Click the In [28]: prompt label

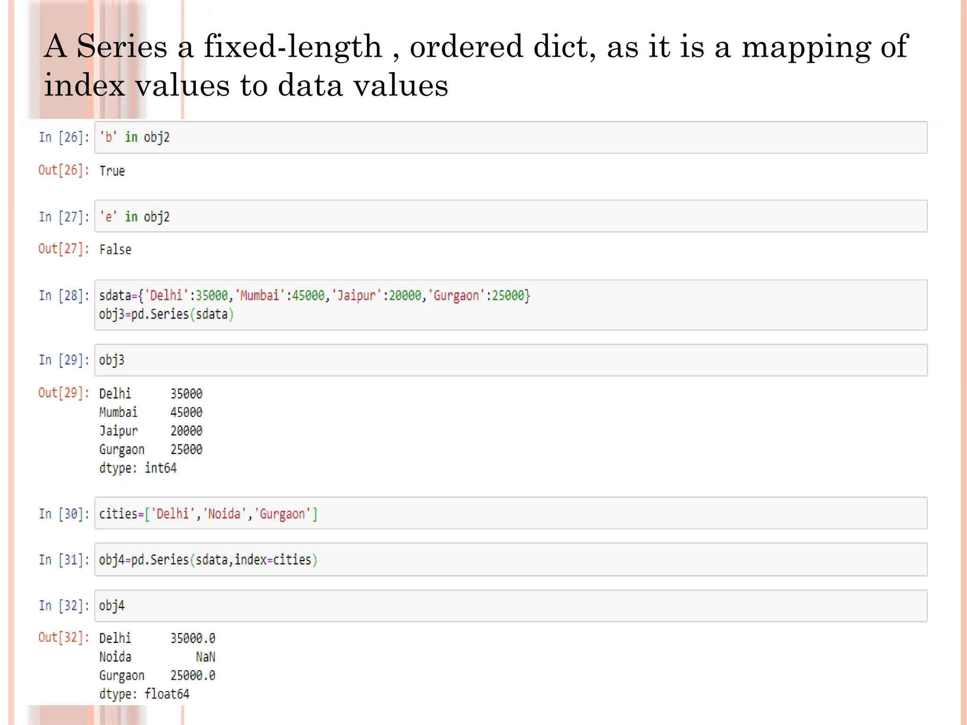pos(64,295)
